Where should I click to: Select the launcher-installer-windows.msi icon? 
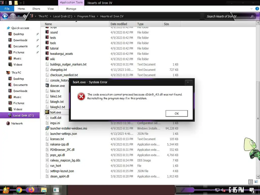click(47, 128)
